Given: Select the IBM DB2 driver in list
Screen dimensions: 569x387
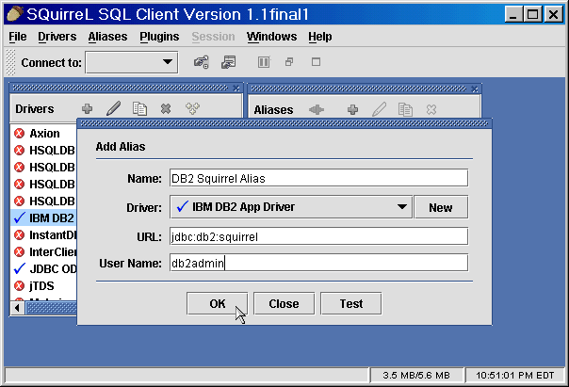Looking at the screenshot, I should pos(44,218).
